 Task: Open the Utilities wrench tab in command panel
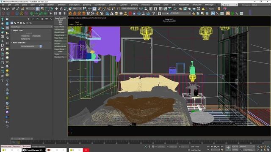coord(51,19)
